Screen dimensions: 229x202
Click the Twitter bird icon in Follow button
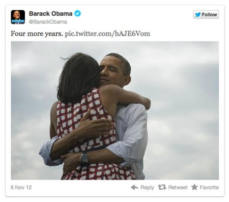pos(198,15)
